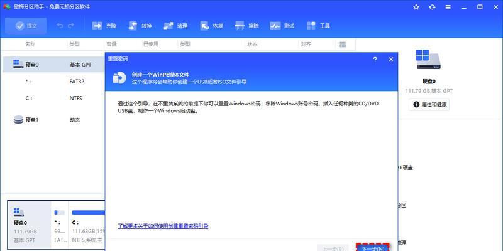Click the star icon in title bar
Screen dimensions: 503x251
(x=416, y=7)
